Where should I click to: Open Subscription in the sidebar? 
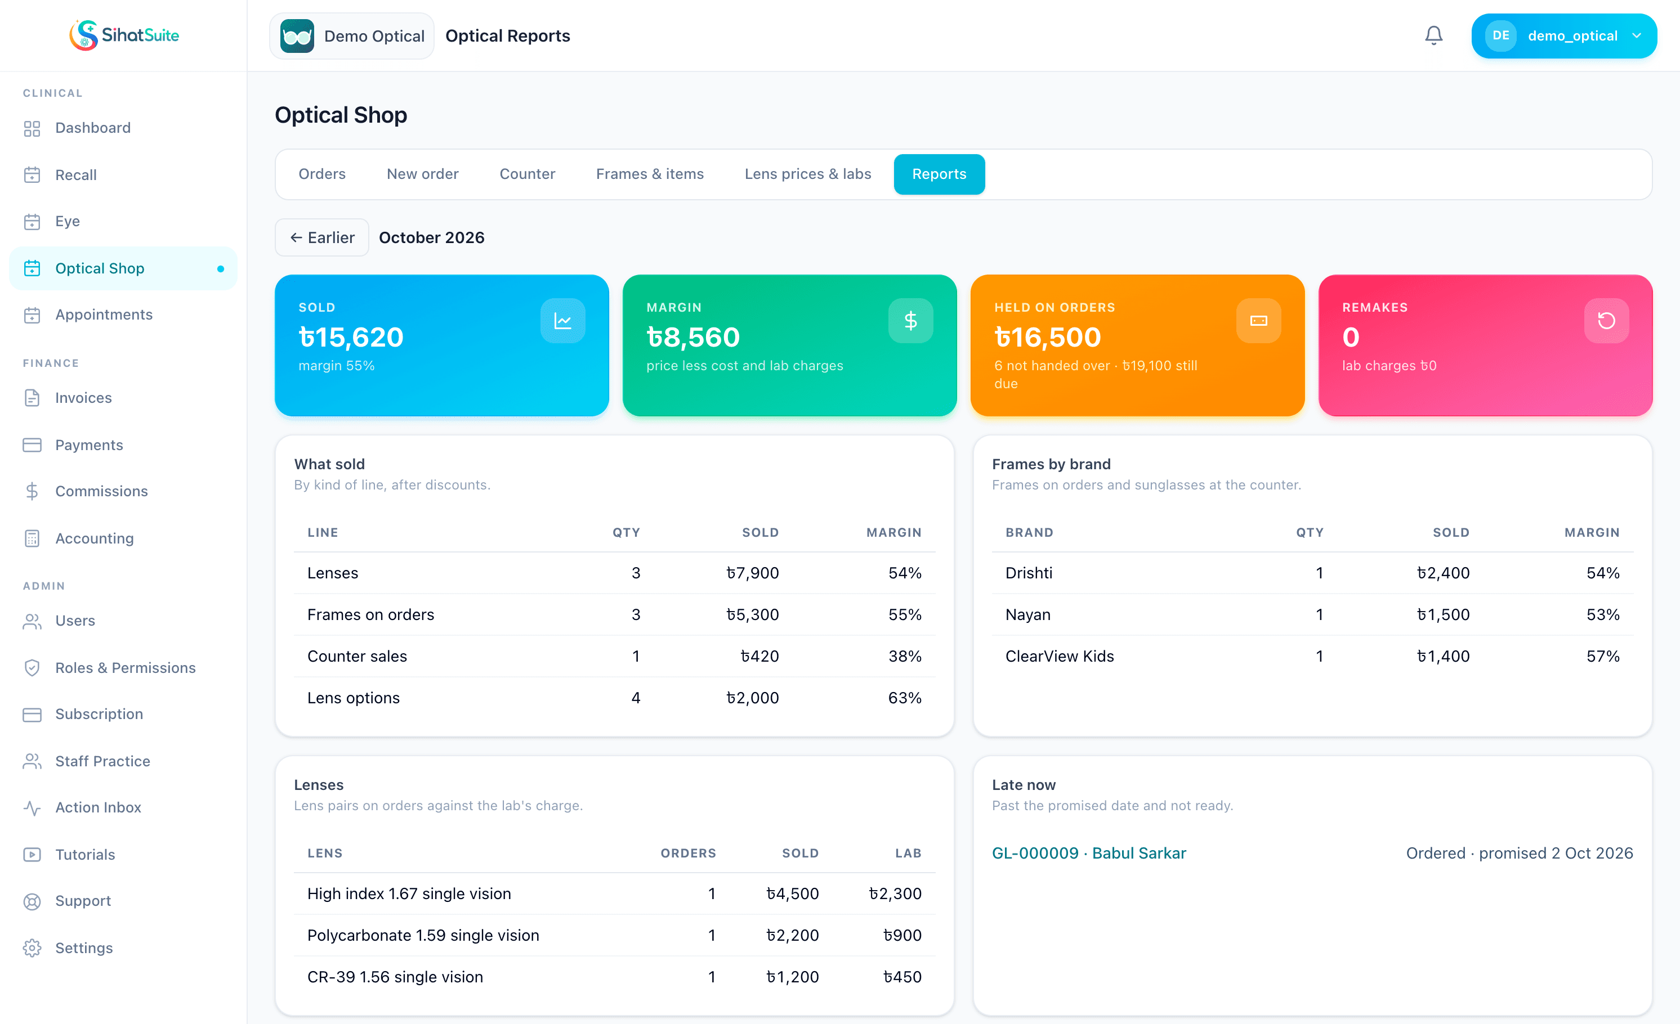pyautogui.click(x=123, y=714)
